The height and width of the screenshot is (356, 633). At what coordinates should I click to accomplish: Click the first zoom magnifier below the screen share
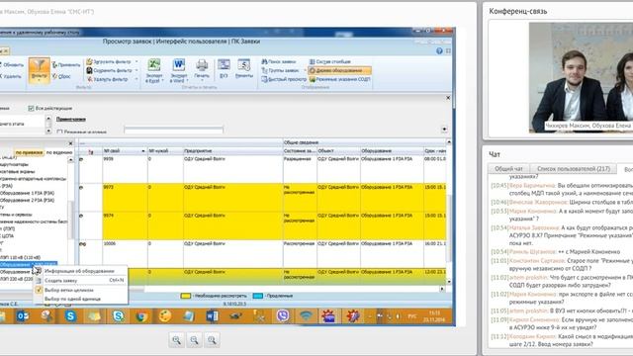point(176,340)
